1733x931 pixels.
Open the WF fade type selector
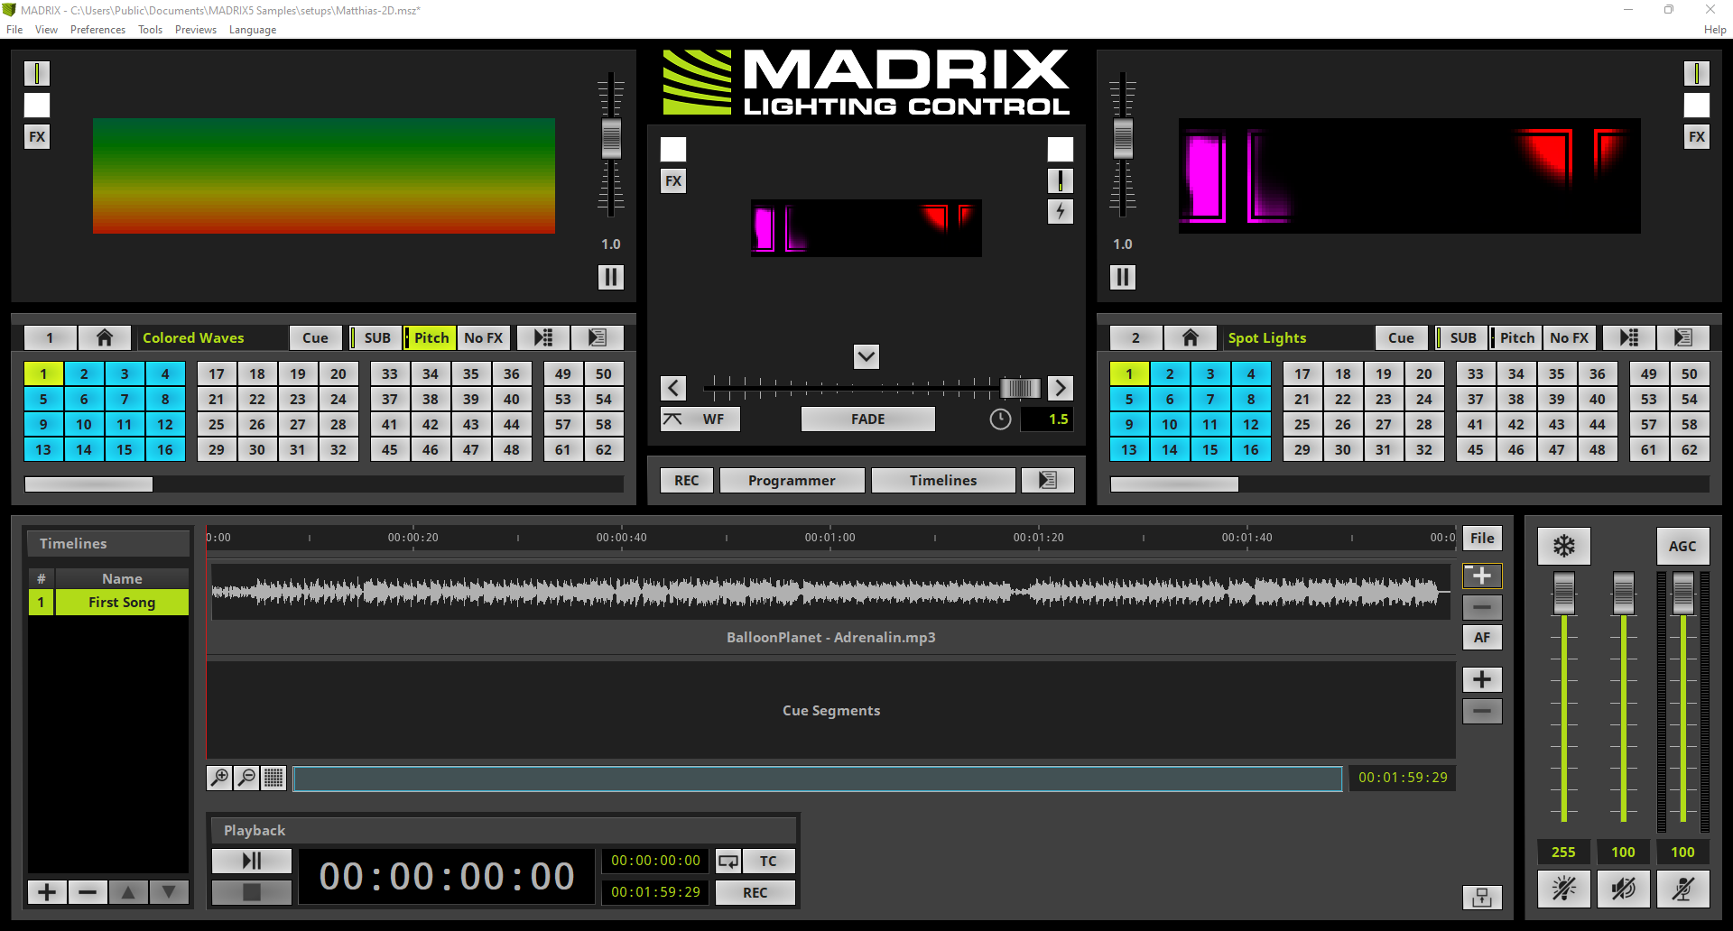tap(700, 419)
